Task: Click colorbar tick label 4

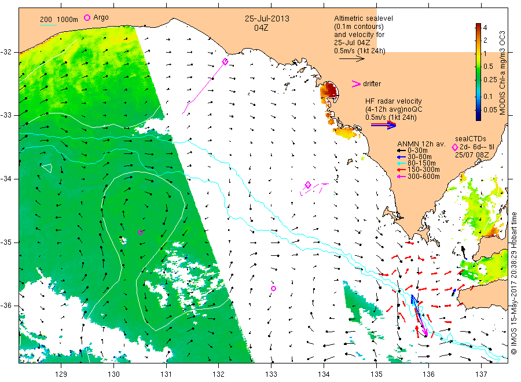Action: point(485,28)
